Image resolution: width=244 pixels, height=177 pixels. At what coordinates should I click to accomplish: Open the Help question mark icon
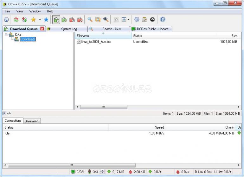[x=163, y=20]
